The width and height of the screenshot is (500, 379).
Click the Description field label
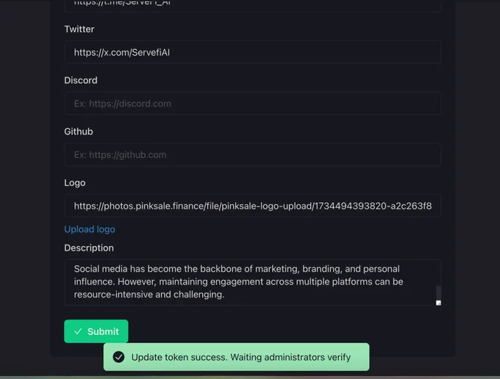[89, 248]
